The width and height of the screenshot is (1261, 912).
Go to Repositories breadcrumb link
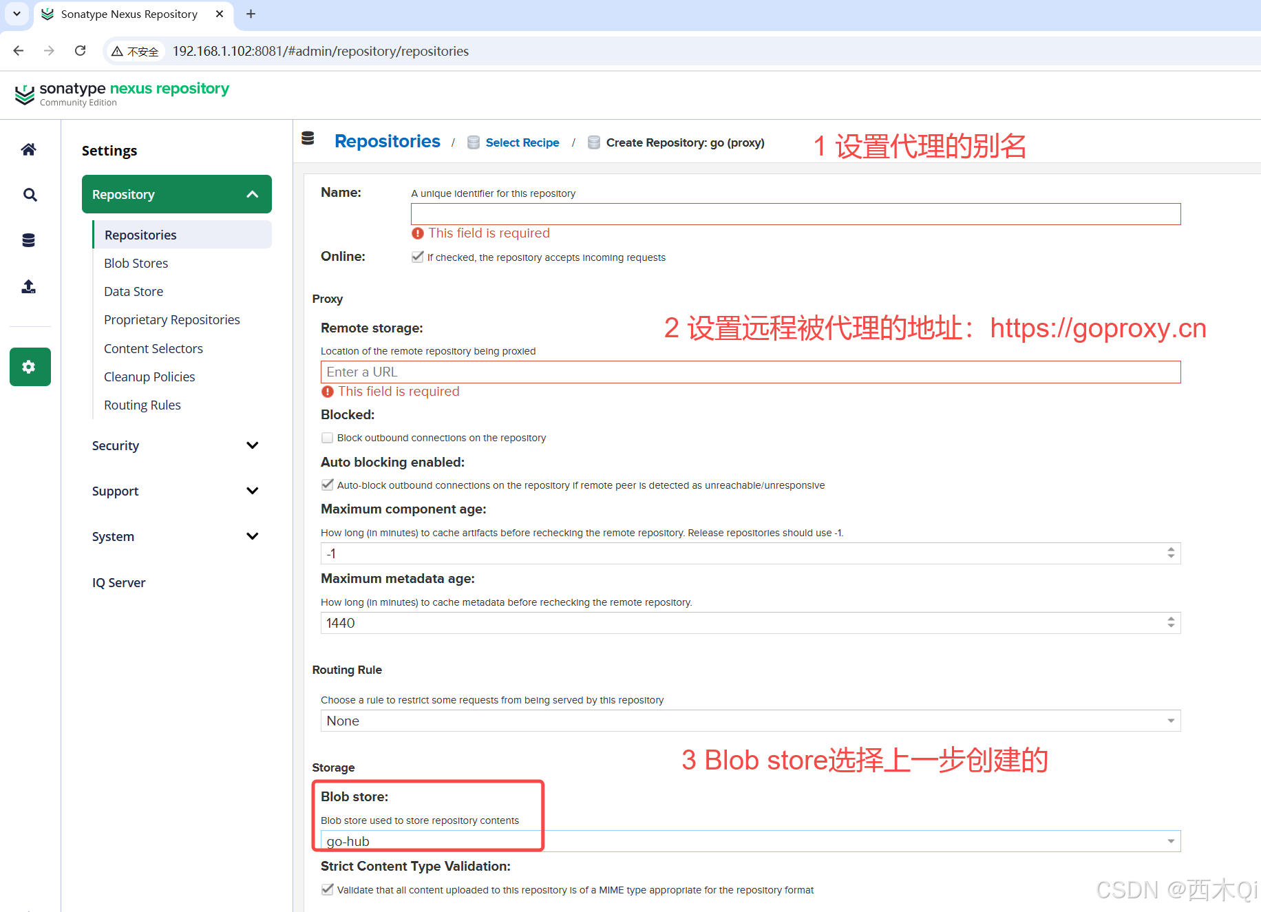click(388, 141)
